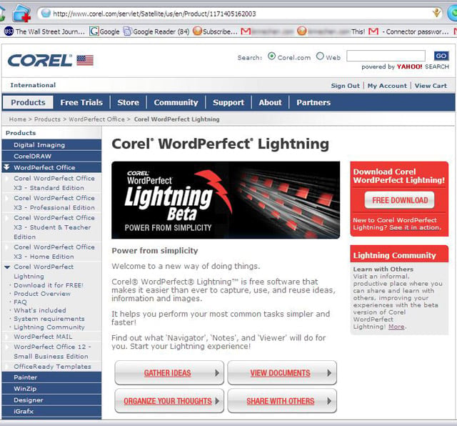Click the new tab icon with red plus
Viewport: 457px width, 426px height.
point(22,14)
